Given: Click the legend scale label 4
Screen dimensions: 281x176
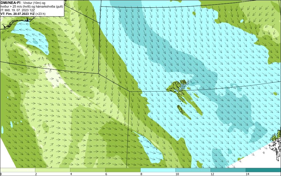Looking at the screenshot, I should tap(71, 174).
